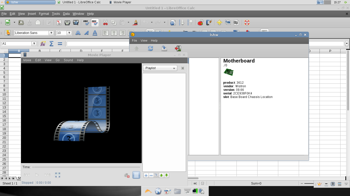Click the Open document folder icon
This screenshot has height=196, width=350.
click(21, 22)
